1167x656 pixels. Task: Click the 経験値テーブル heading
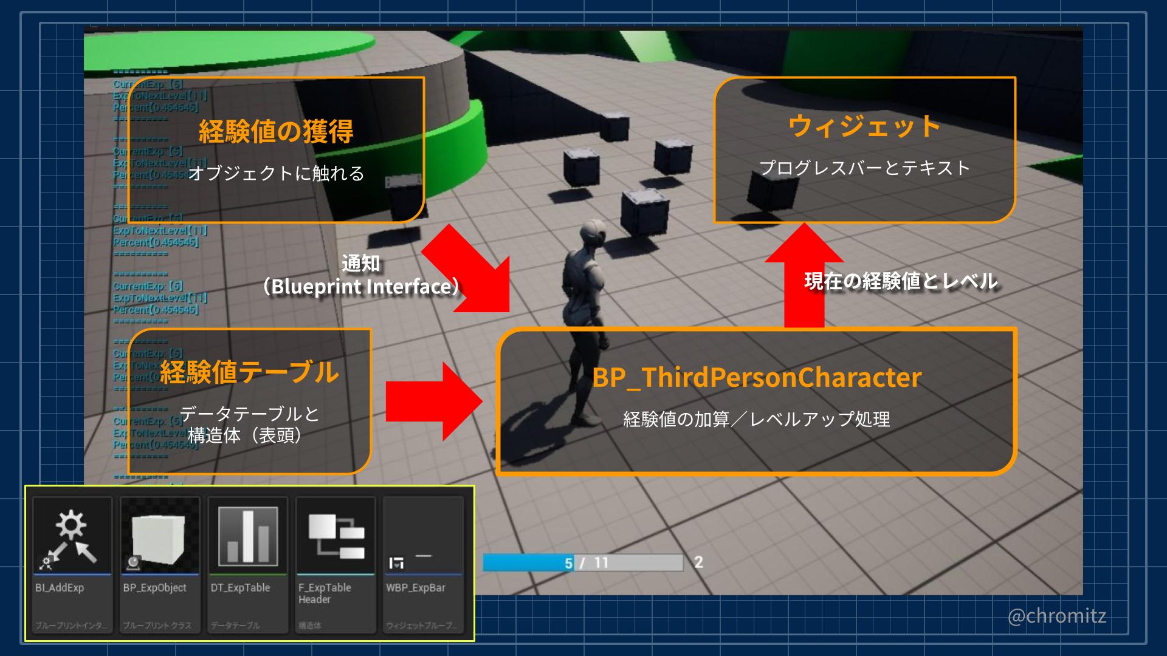249,372
